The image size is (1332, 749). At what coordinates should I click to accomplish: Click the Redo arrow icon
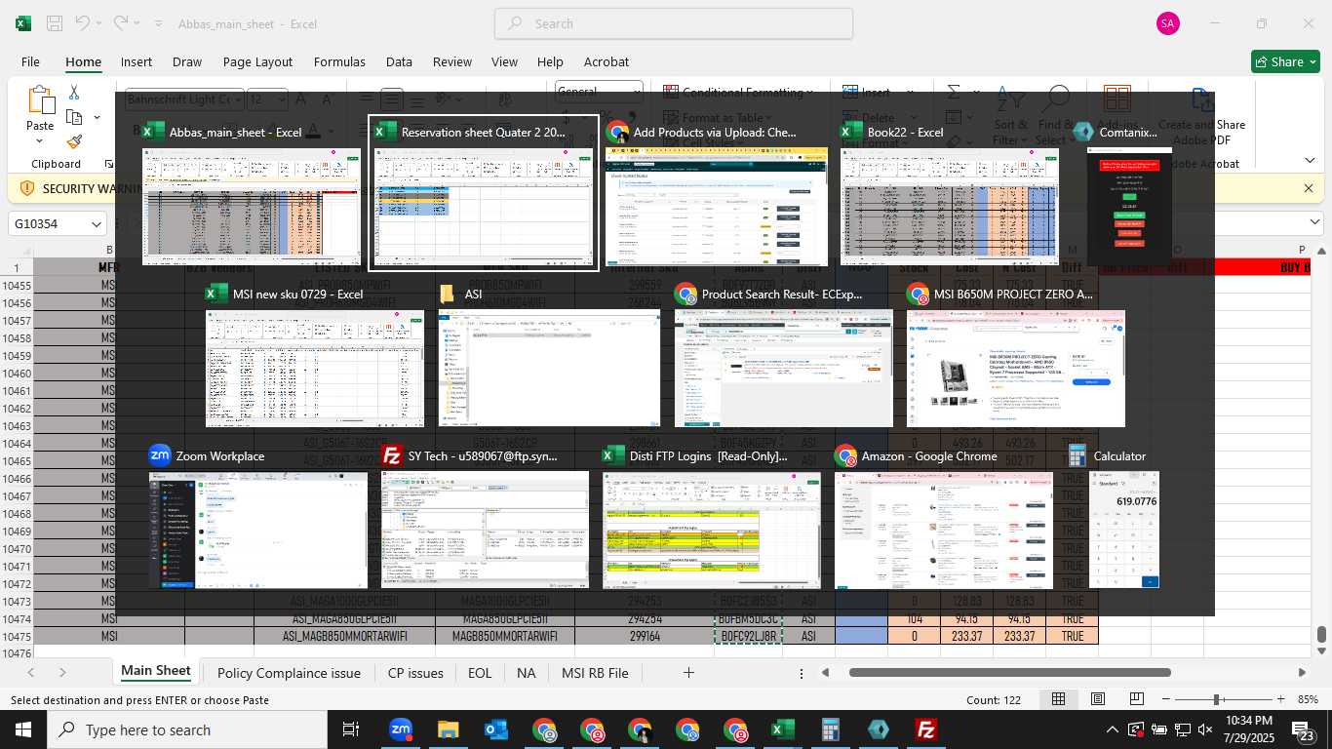(120, 23)
